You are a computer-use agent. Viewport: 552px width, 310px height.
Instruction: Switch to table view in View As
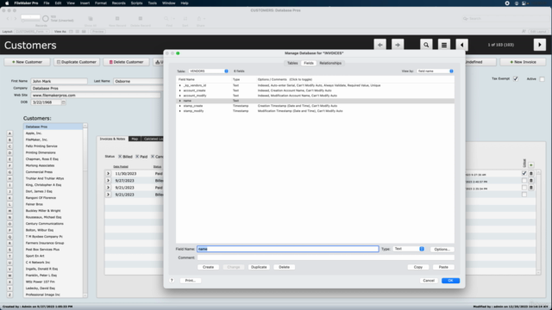click(84, 32)
